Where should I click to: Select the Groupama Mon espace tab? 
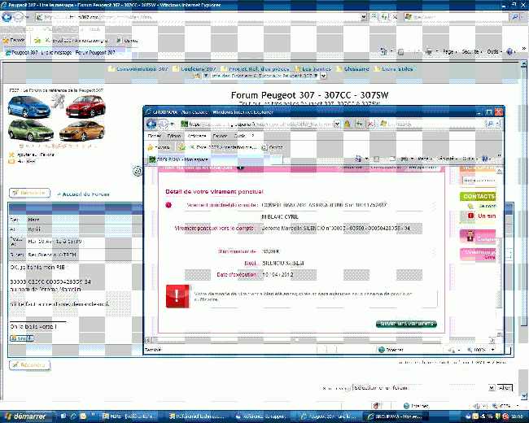(209, 159)
